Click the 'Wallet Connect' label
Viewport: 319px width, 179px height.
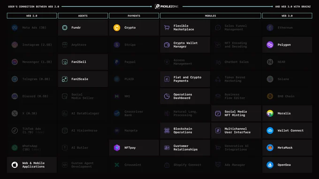[x=290, y=130]
